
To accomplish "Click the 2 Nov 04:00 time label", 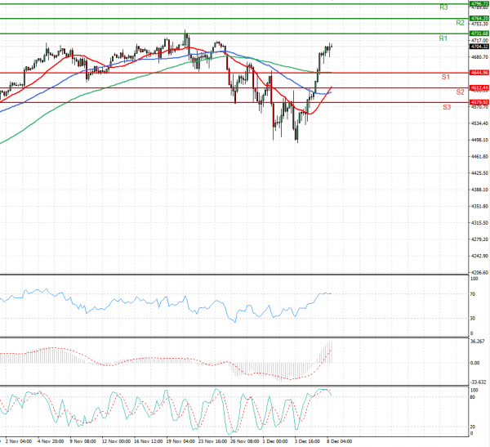I will [19, 441].
